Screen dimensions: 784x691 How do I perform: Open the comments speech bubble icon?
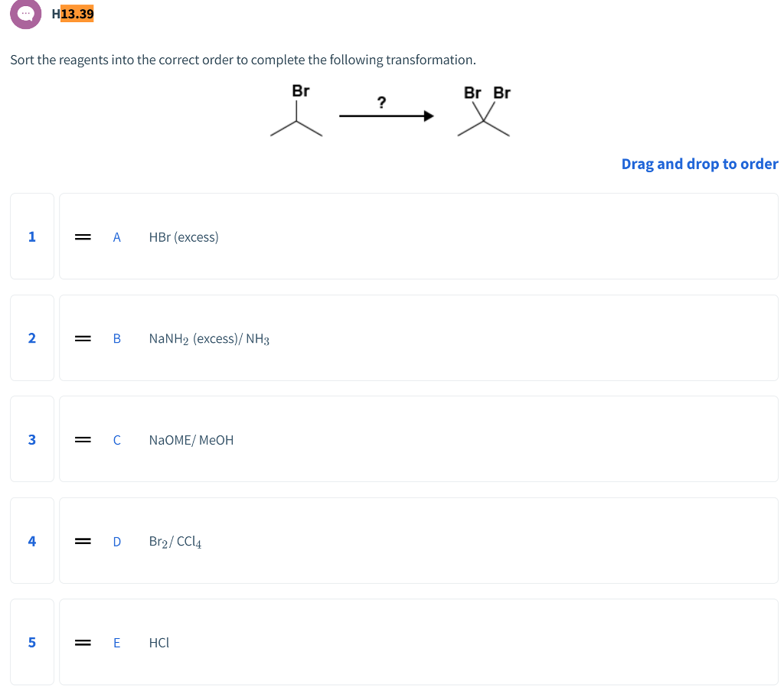point(25,14)
